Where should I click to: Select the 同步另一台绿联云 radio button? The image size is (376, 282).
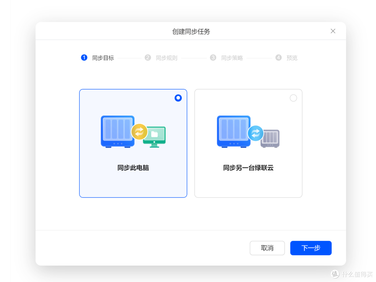point(293,98)
